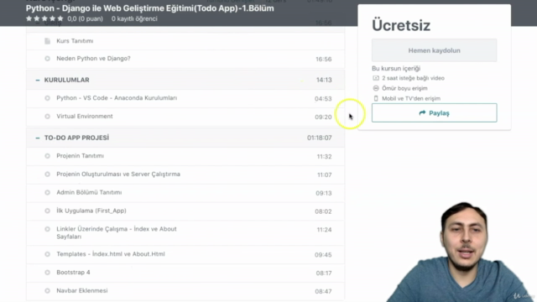Click the star rating icons in header
The height and width of the screenshot is (302, 537).
(x=44, y=18)
